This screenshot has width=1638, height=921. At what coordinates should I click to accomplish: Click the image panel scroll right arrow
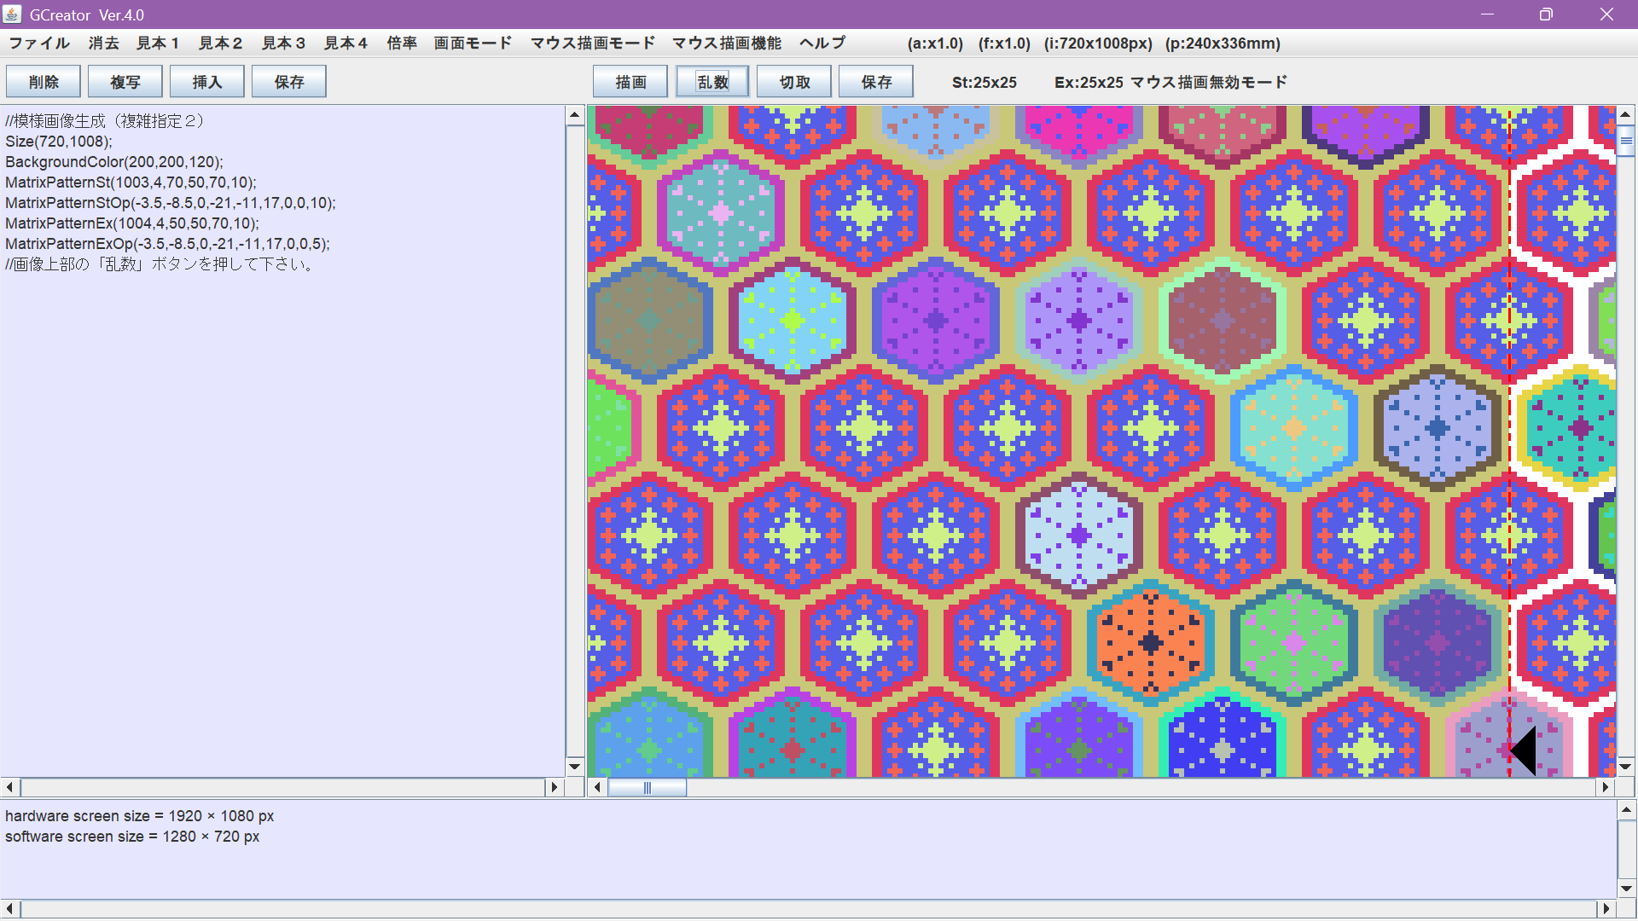tap(1606, 787)
